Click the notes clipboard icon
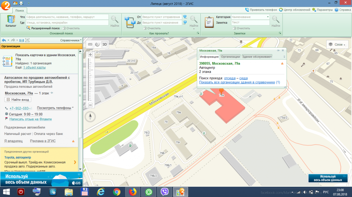Image resolution: width=352 pixels, height=197 pixels. point(209,22)
